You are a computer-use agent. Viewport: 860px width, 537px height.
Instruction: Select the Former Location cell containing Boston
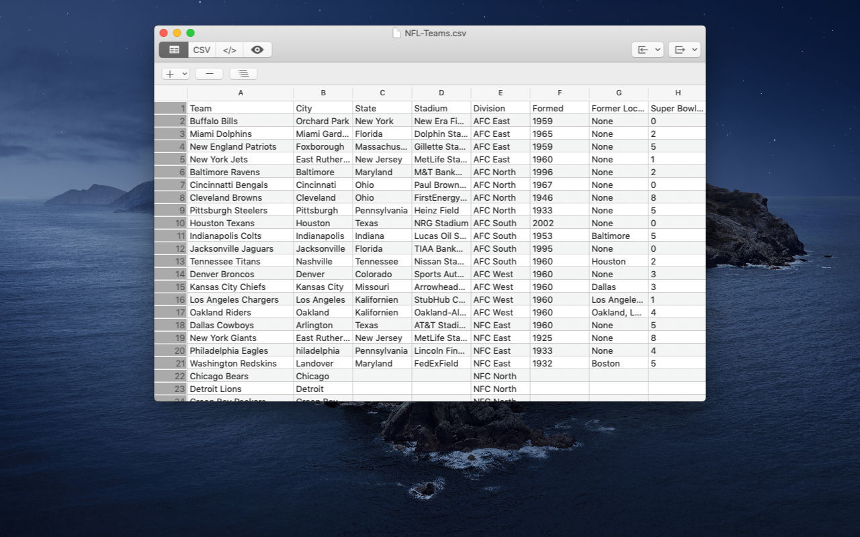point(618,363)
